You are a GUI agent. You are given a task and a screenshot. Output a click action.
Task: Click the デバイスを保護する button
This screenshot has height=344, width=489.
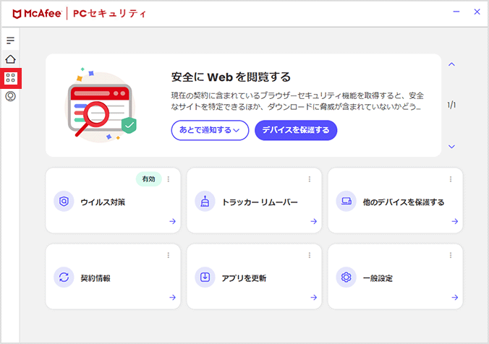pos(296,130)
